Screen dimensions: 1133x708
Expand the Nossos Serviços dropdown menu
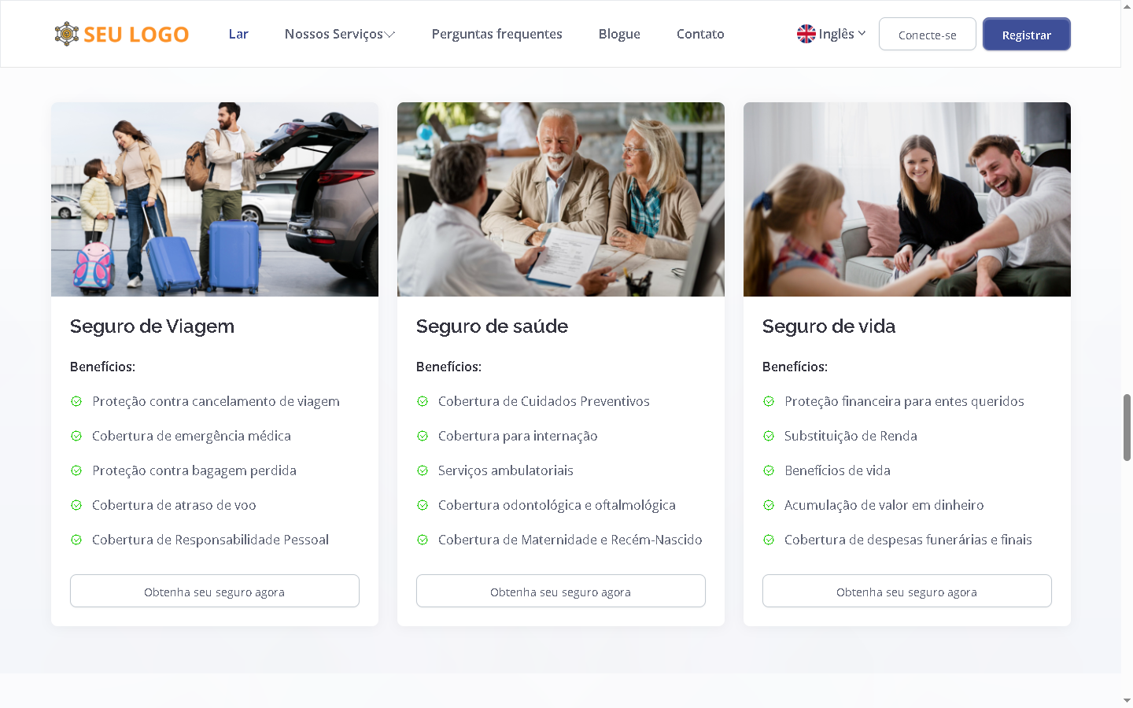pos(340,34)
